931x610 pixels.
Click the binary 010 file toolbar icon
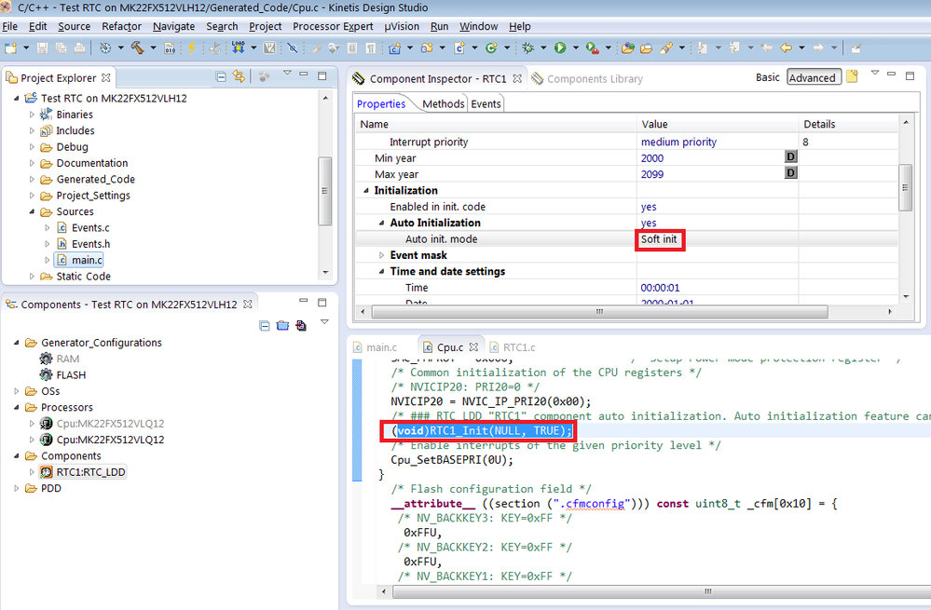coord(170,48)
